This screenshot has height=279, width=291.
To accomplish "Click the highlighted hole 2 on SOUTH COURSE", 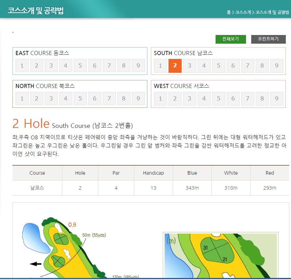I will point(175,66).
